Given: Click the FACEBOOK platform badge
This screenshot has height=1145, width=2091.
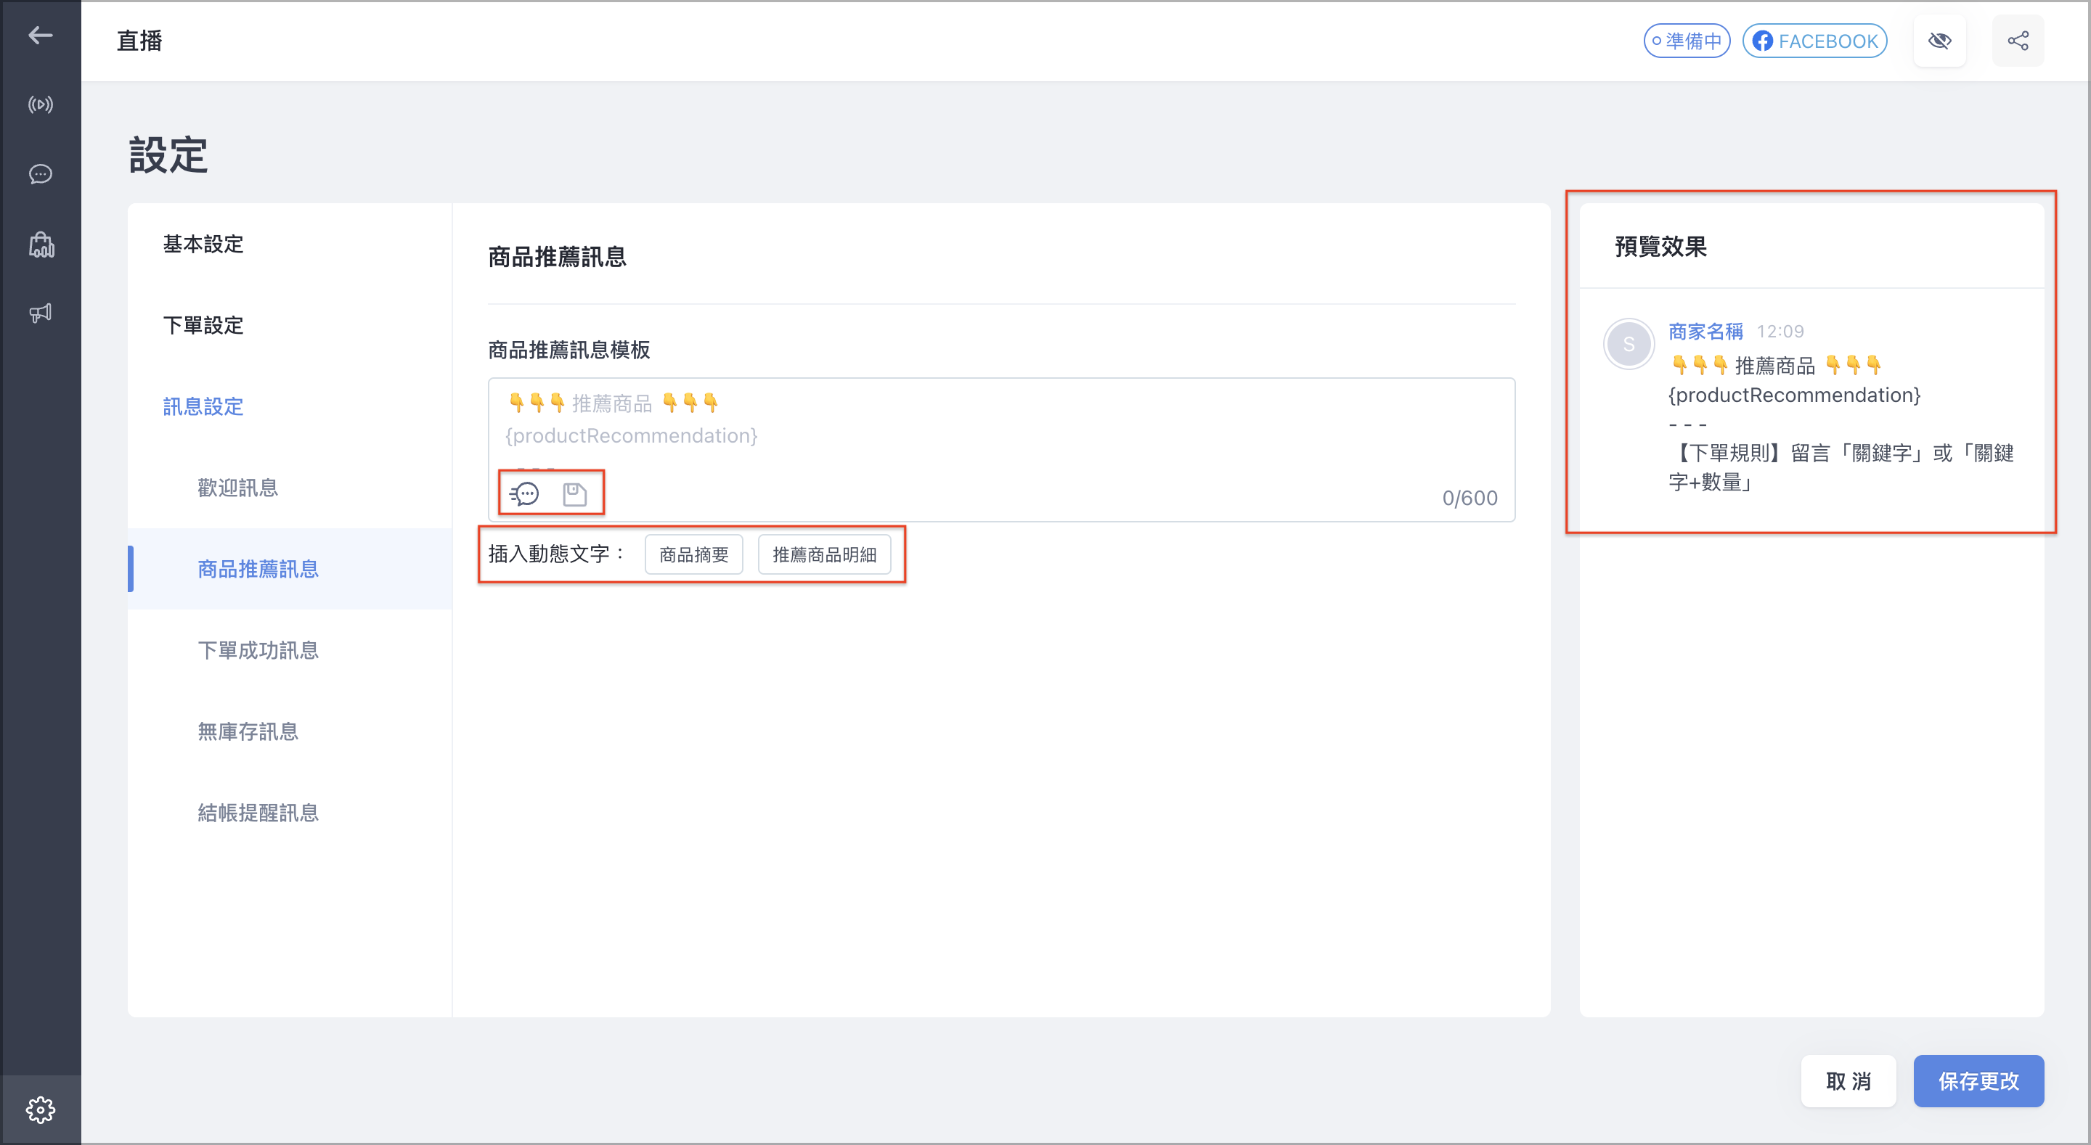Looking at the screenshot, I should (1814, 41).
